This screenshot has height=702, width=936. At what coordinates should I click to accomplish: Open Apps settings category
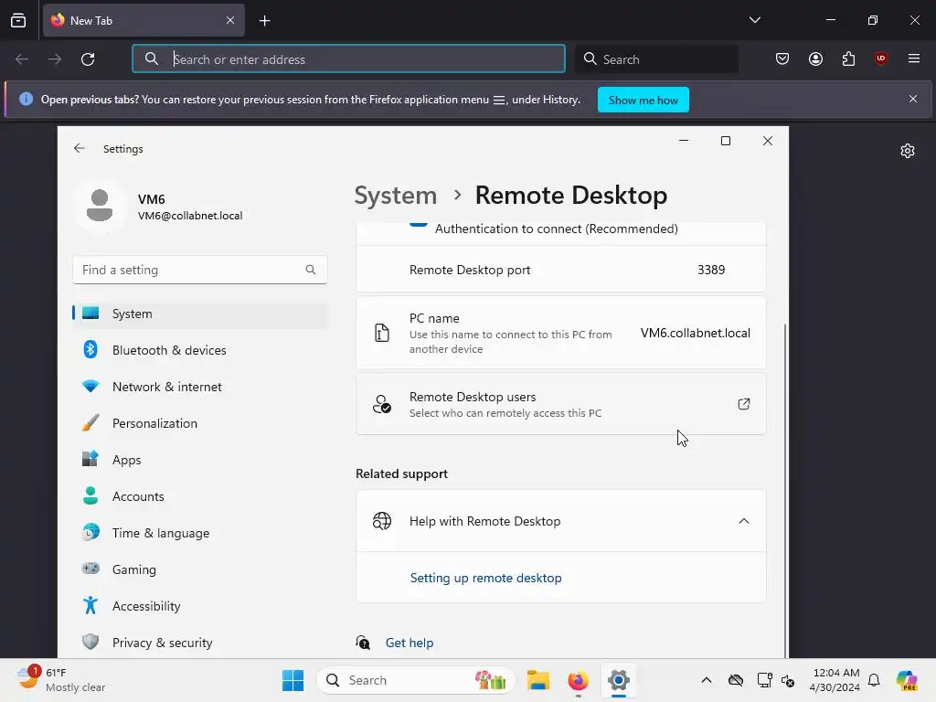pos(200,461)
